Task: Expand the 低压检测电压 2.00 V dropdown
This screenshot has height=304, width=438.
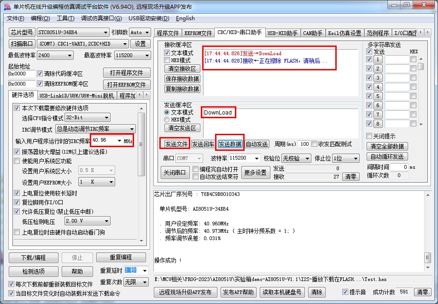Action: pos(106,221)
